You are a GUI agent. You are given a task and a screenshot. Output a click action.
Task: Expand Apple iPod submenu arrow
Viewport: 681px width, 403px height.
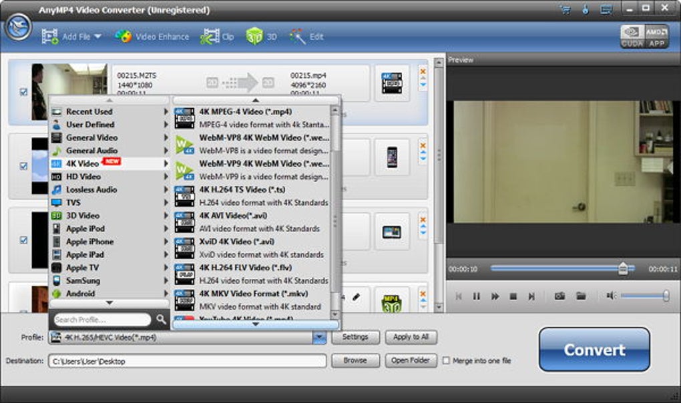[x=166, y=229]
